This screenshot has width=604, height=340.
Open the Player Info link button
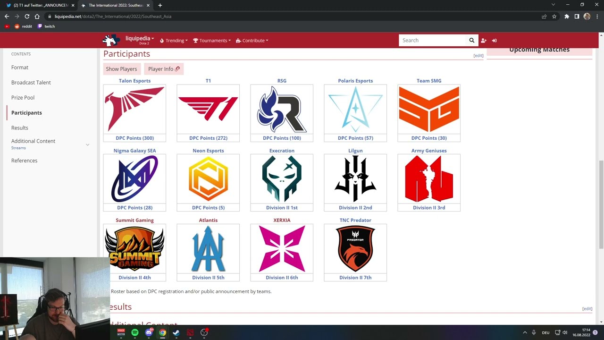click(x=164, y=69)
